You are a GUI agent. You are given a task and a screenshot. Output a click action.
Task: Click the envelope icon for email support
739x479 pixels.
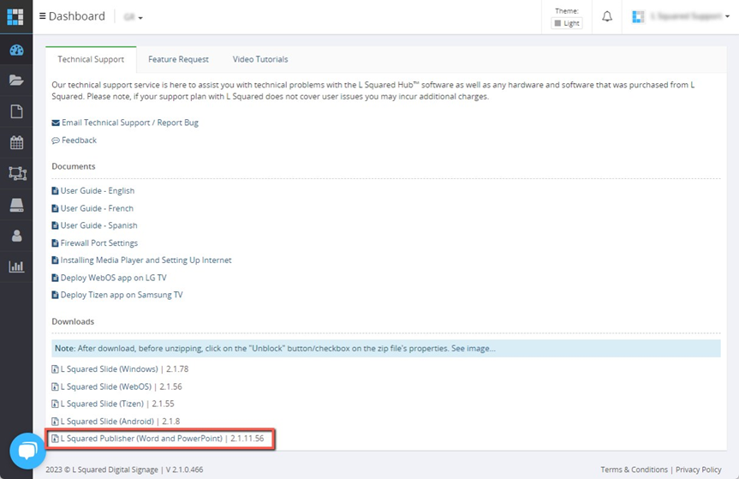(56, 123)
